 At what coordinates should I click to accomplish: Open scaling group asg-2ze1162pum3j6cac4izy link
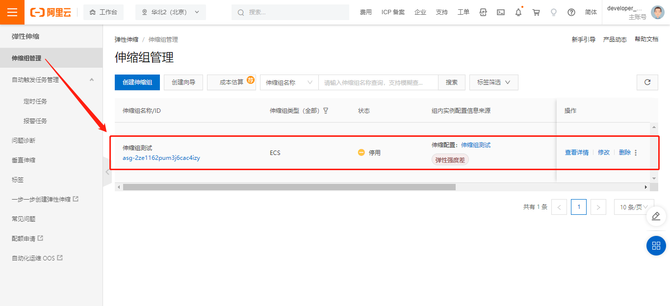(x=161, y=158)
